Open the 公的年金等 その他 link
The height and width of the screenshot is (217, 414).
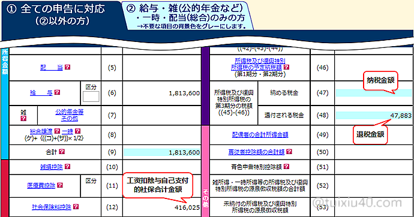[70, 115]
